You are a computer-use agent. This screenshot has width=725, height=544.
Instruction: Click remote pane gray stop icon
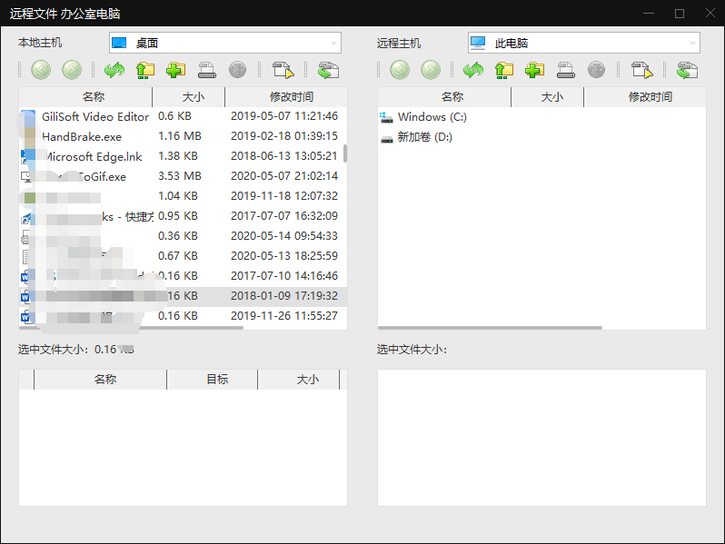click(597, 70)
